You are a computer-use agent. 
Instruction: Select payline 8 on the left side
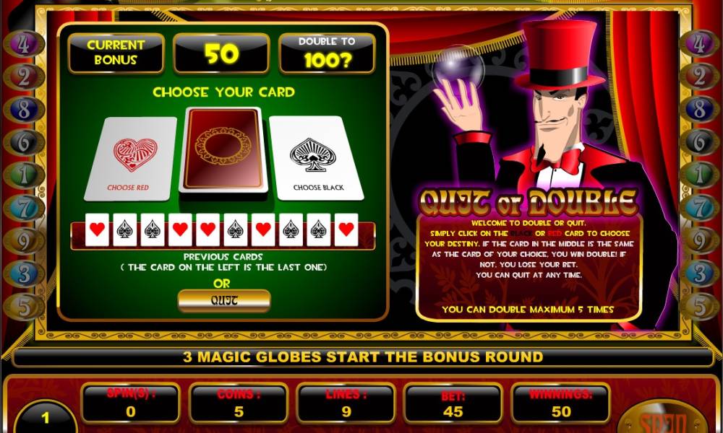(24, 110)
